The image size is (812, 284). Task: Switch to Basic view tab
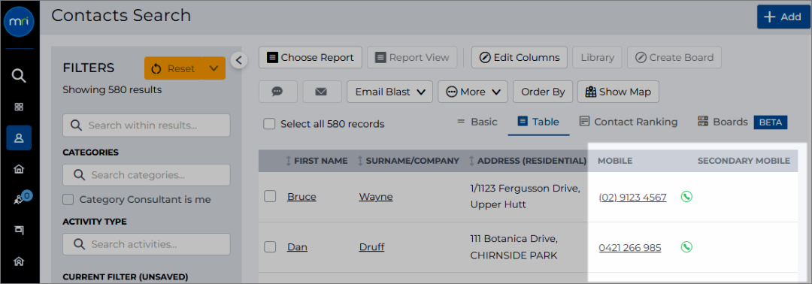[477, 122]
